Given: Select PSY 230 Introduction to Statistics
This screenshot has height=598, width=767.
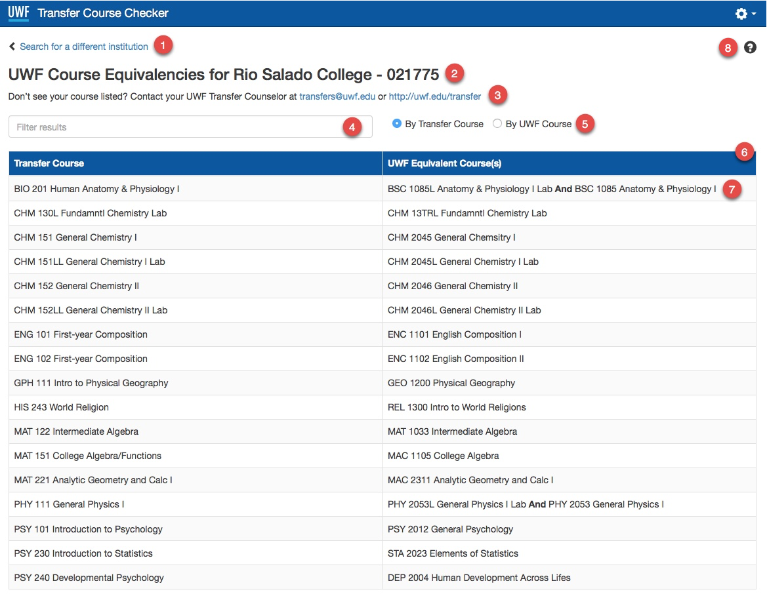Looking at the screenshot, I should click(83, 553).
